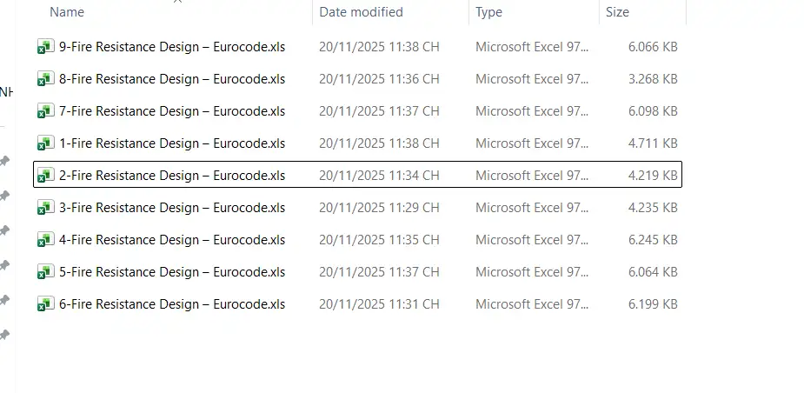Select file name 6-Fire Resistance Design – Eurocode.xls

pyautogui.click(x=172, y=304)
